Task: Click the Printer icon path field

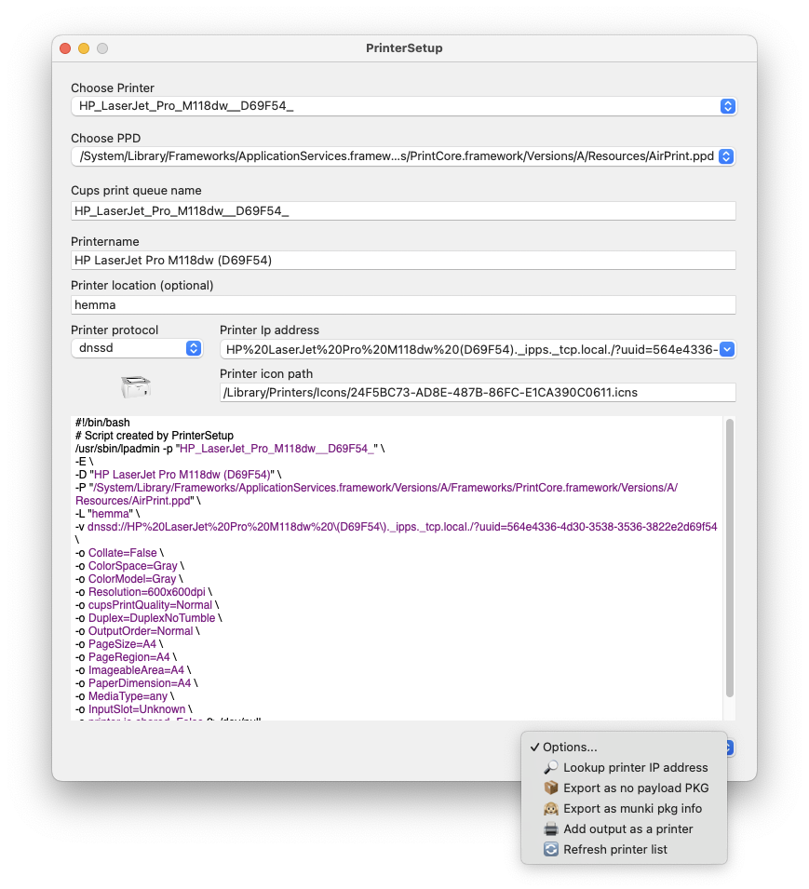Action: [477, 393]
